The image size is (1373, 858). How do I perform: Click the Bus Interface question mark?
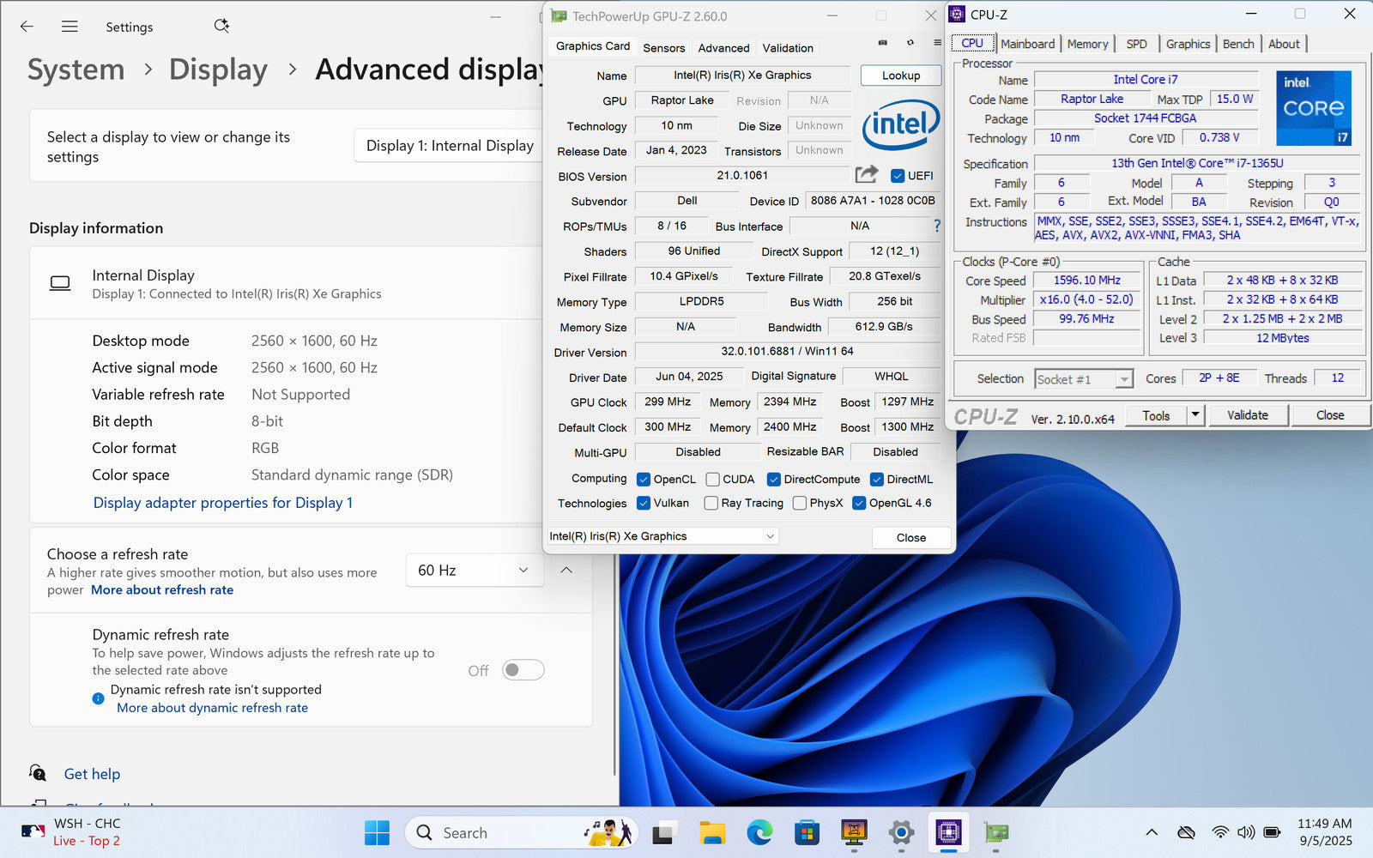[x=937, y=226]
